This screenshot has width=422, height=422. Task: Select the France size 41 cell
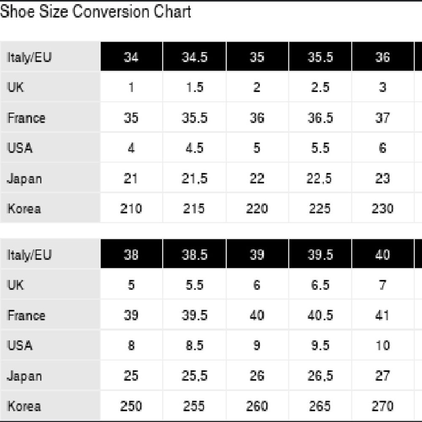[382, 315]
